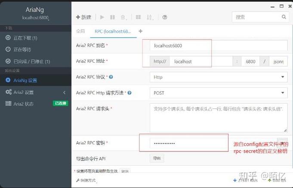Open Aria2 状态 page
Screen dimensions: 293x188
[36, 104]
